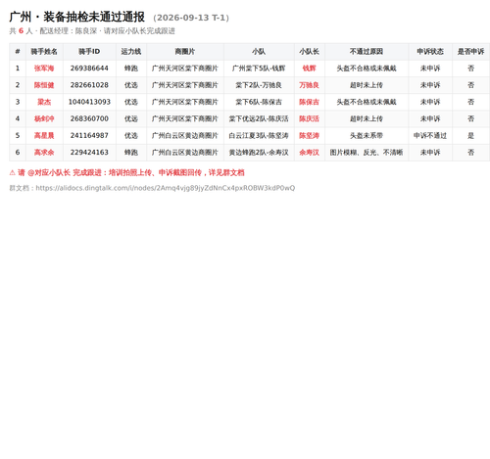Click 蜂跑 in row 6's 运力线 cell
The width and height of the screenshot is (490, 459).
pos(131,153)
